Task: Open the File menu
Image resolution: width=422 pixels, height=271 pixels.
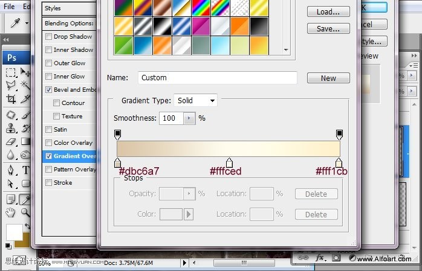Action: (9, 7)
